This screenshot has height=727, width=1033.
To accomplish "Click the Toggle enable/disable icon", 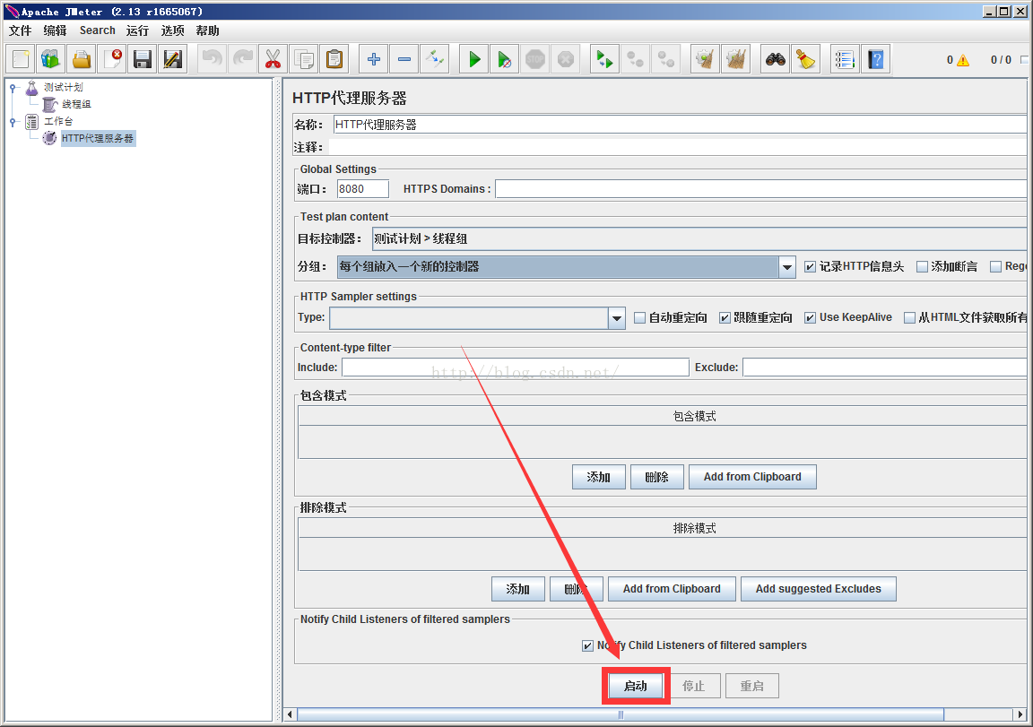I will pyautogui.click(x=435, y=59).
